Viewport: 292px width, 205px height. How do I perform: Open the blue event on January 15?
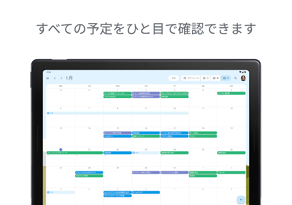(x=117, y=136)
